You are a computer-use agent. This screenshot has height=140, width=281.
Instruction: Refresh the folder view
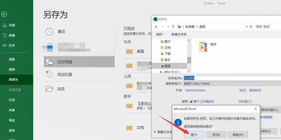(251, 27)
